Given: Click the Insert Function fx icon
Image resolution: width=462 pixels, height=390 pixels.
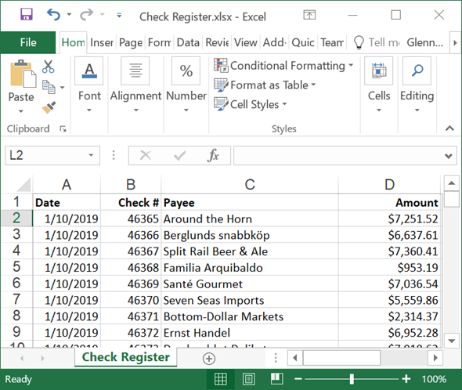Looking at the screenshot, I should click(x=213, y=155).
